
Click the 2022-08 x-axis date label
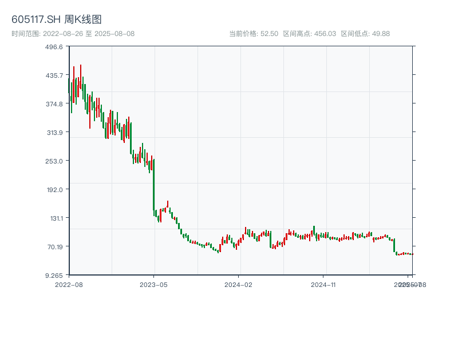(x=69, y=284)
